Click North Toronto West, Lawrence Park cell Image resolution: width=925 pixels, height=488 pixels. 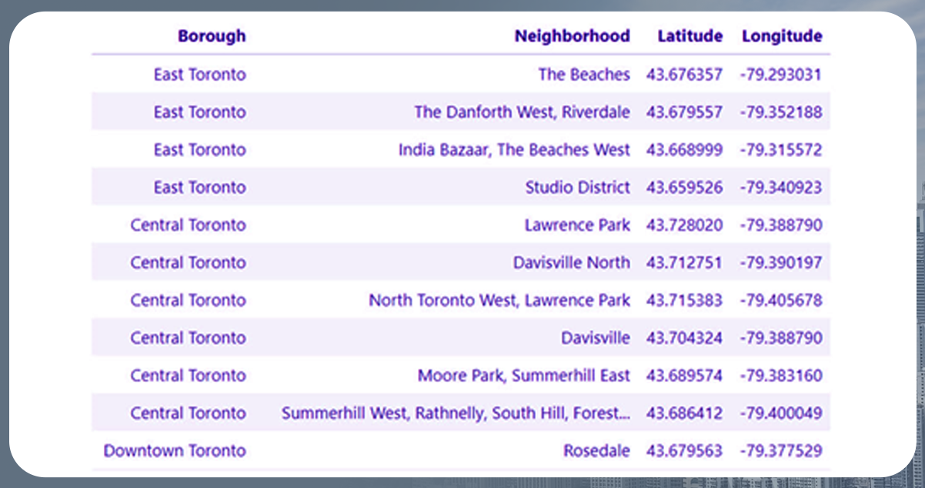(x=499, y=301)
